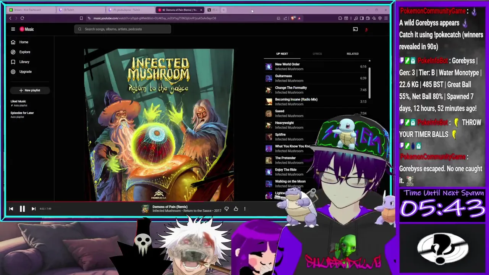489x275 pixels.
Task: Play Enjoy The Ride from queue
Action: pyautogui.click(x=289, y=172)
